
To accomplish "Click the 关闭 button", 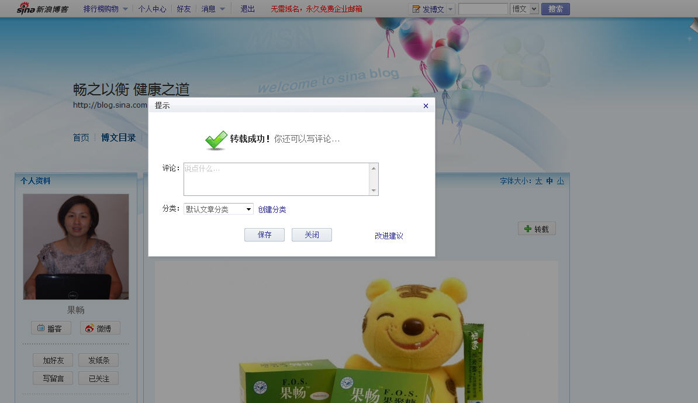I will pyautogui.click(x=312, y=235).
